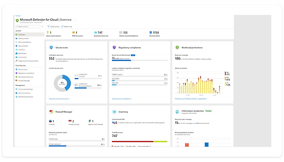Screen dimensions: 284x162
Task: Open the Subscriptions filter in toolbar
Action: coord(53,26)
